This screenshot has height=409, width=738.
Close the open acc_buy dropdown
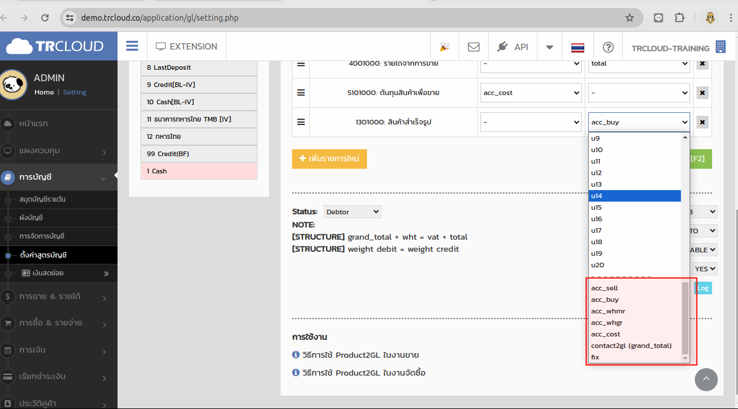point(639,122)
